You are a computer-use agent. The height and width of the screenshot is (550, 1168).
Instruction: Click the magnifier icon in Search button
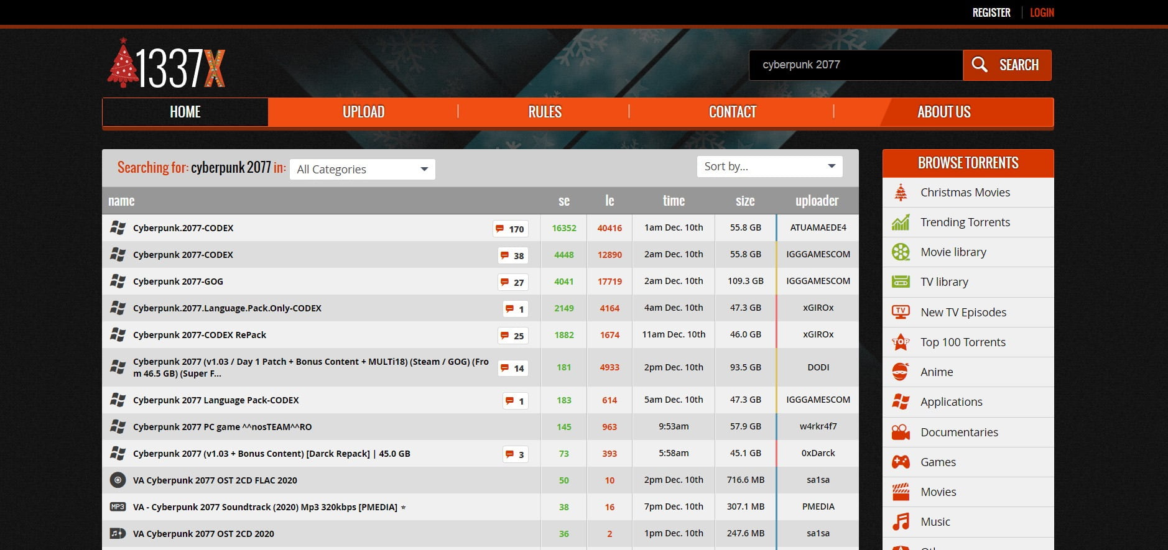pyautogui.click(x=980, y=65)
